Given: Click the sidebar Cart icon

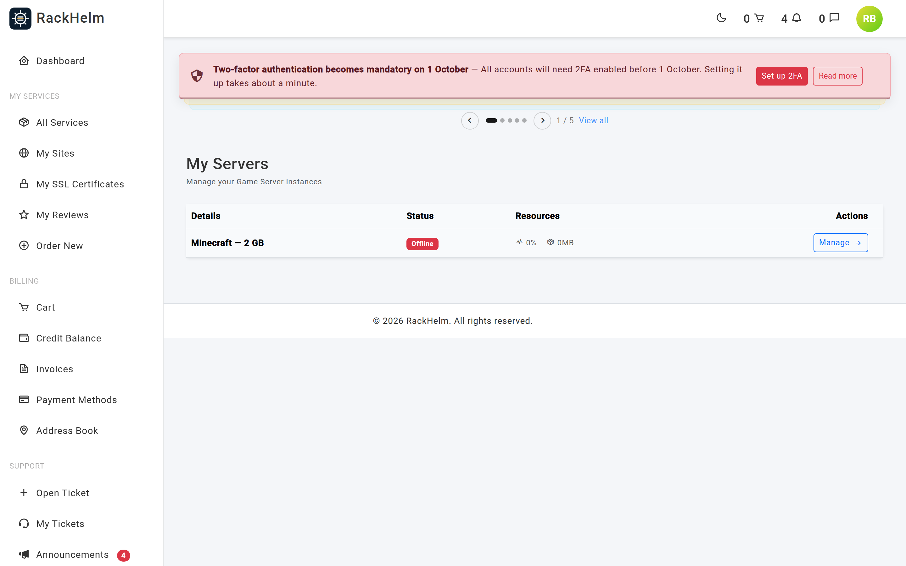Looking at the screenshot, I should [24, 307].
